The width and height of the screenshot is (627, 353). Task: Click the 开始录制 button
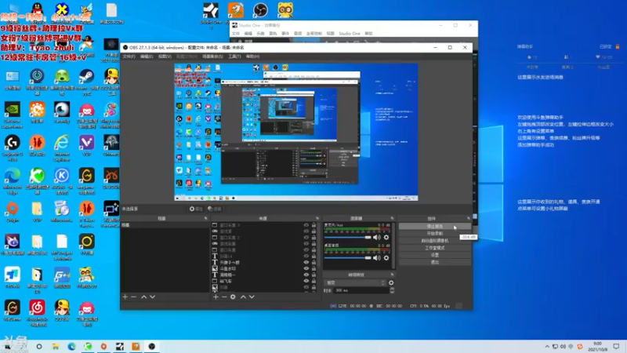tap(435, 233)
